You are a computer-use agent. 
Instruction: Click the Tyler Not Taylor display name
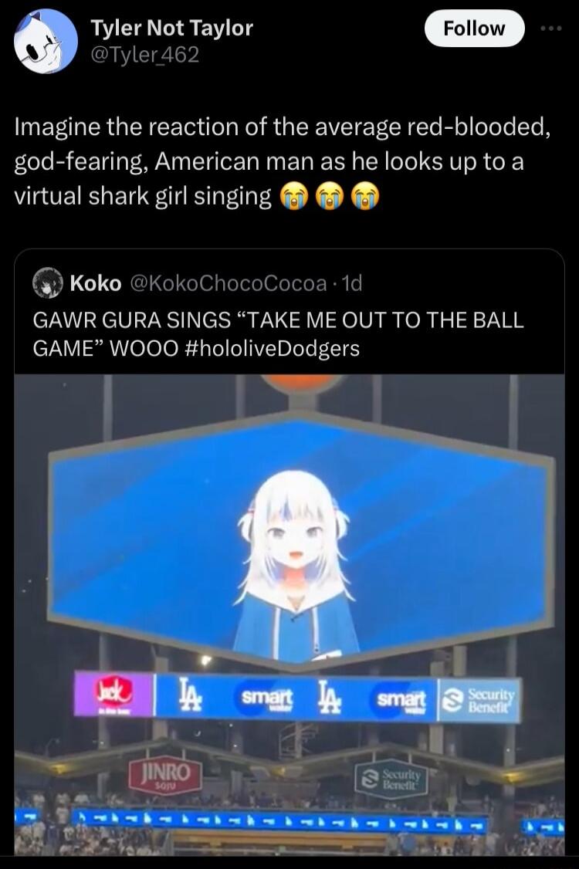pos(171,27)
